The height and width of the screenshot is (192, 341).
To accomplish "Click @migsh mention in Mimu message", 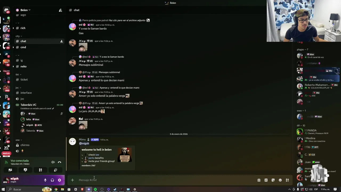I will click(x=84, y=143).
